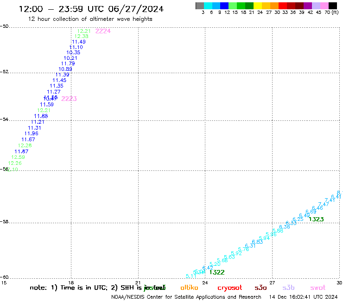Click the wave height value 11.27
This screenshot has width=343, height=301.
pyautogui.click(x=54, y=92)
